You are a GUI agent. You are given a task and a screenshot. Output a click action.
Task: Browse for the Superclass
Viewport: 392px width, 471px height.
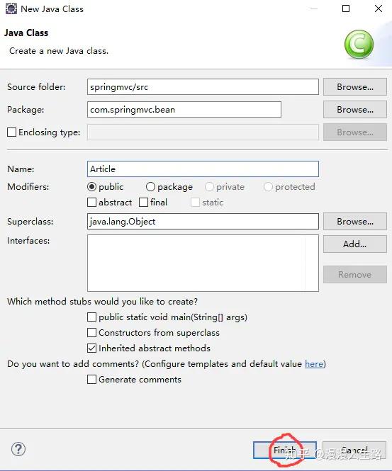click(355, 222)
